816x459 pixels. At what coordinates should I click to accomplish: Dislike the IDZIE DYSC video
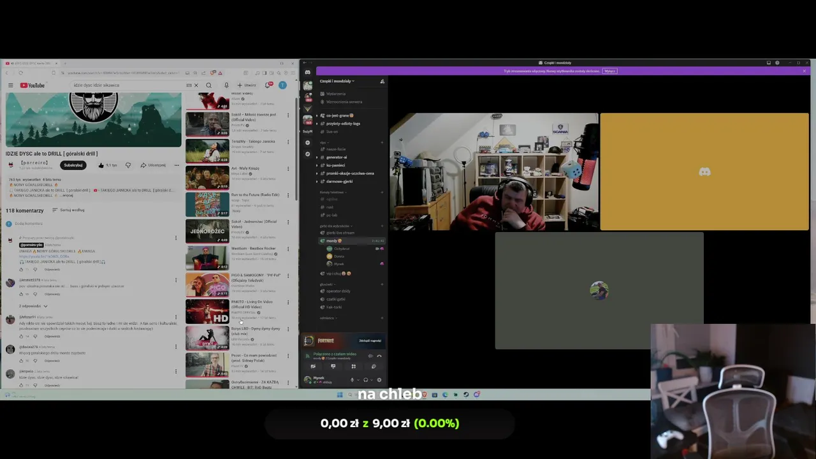point(128,165)
